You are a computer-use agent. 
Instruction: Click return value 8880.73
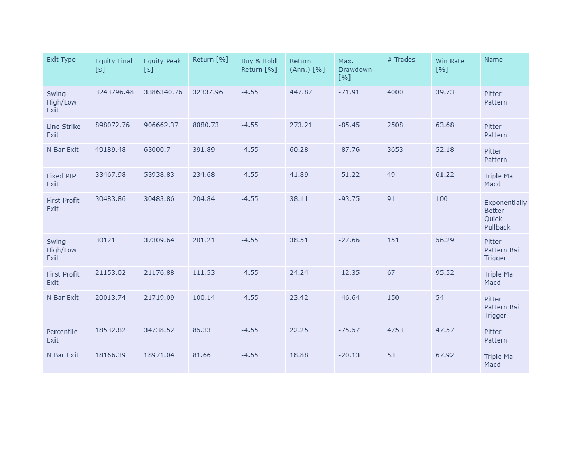pos(205,125)
